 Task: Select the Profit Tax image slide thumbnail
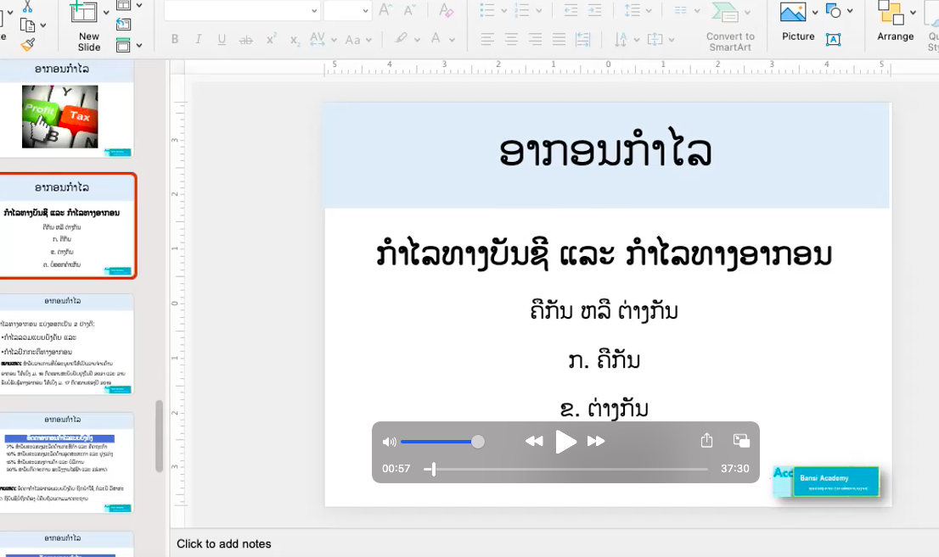coord(66,108)
